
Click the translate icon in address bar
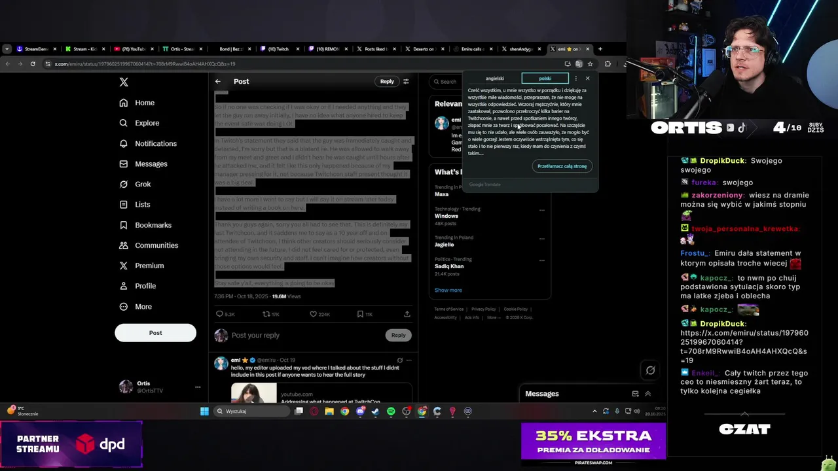(579, 63)
